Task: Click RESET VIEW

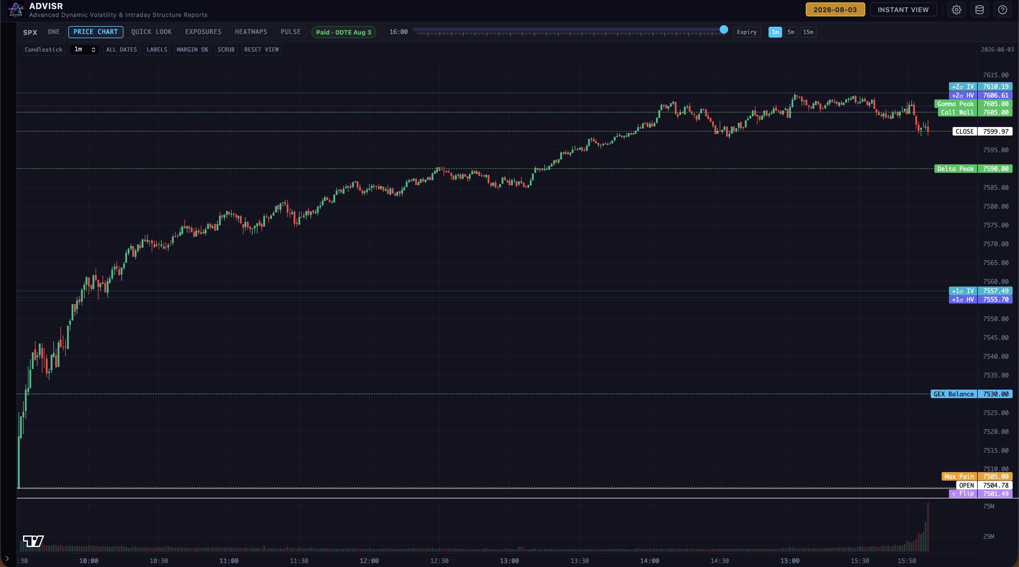Action: point(261,49)
